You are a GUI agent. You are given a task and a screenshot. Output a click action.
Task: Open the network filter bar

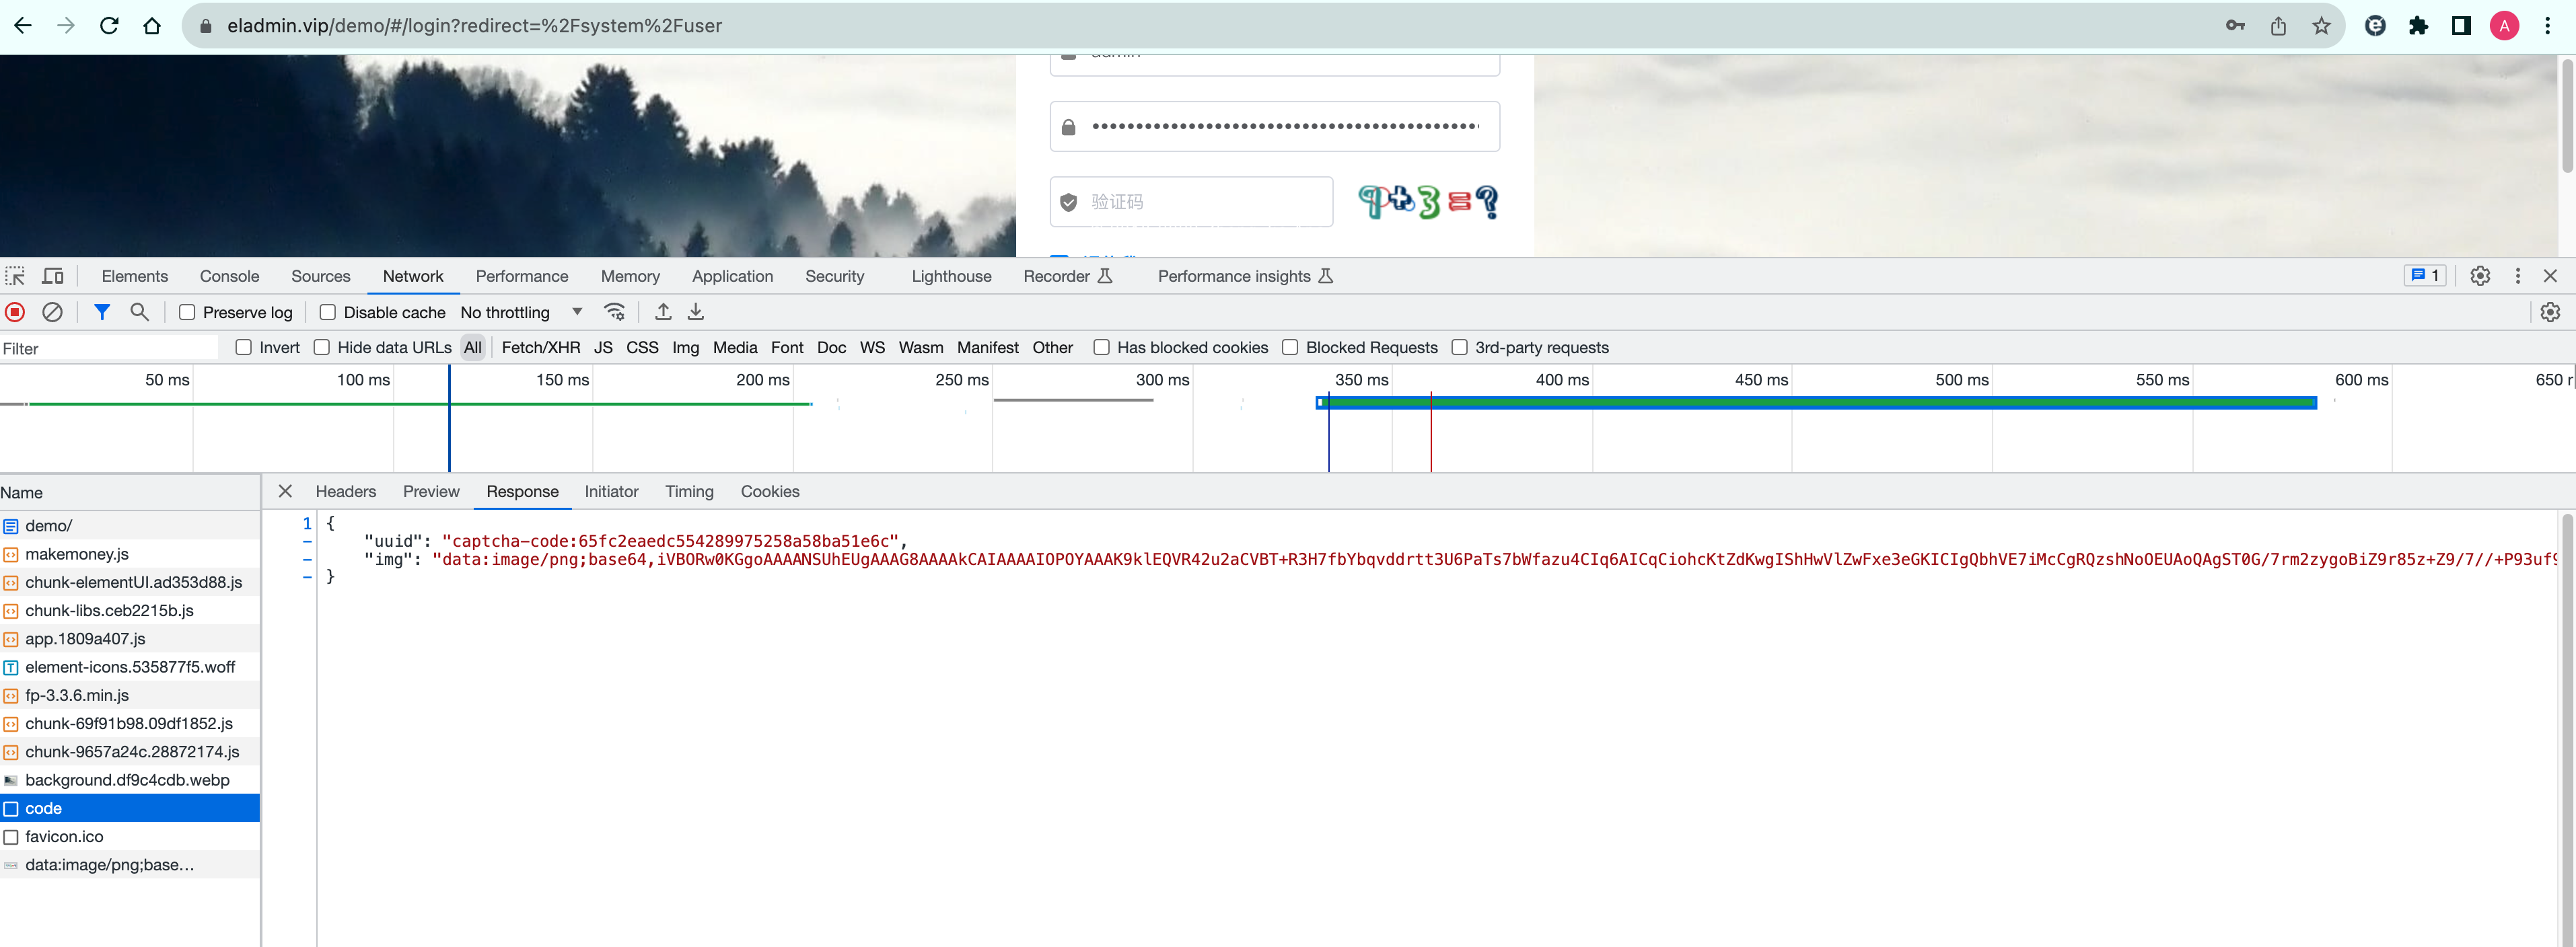(x=101, y=312)
